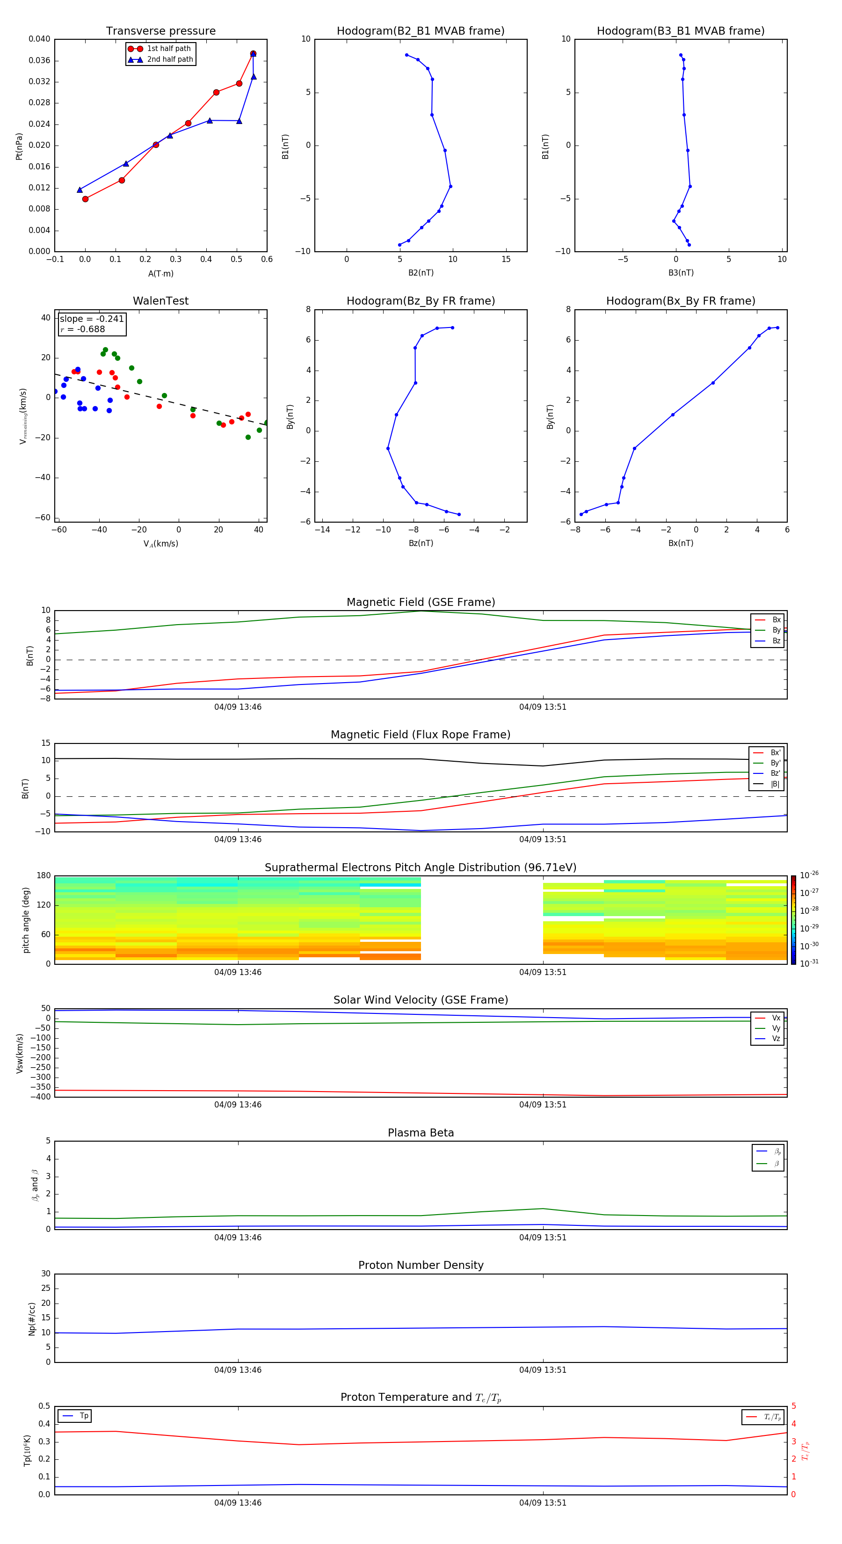Click the Bz legend entry in GSE panel

(x=768, y=641)
